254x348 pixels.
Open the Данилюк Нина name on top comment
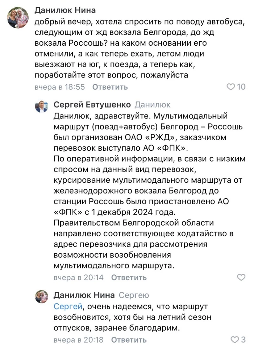(65, 10)
